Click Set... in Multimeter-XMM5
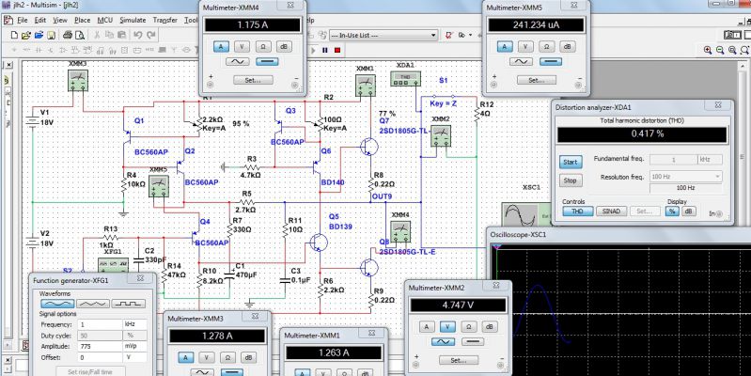This screenshot has width=751, height=376. coord(537,81)
